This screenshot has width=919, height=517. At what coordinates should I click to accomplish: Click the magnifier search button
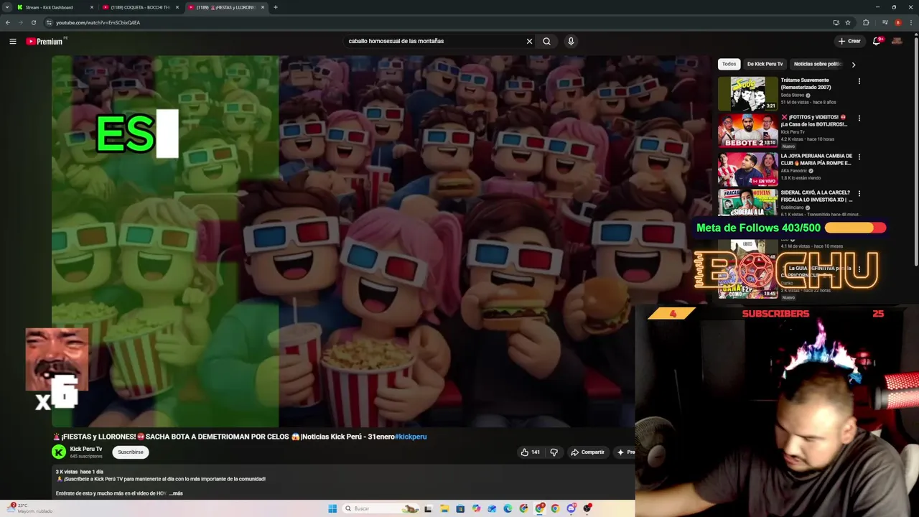[x=546, y=41]
